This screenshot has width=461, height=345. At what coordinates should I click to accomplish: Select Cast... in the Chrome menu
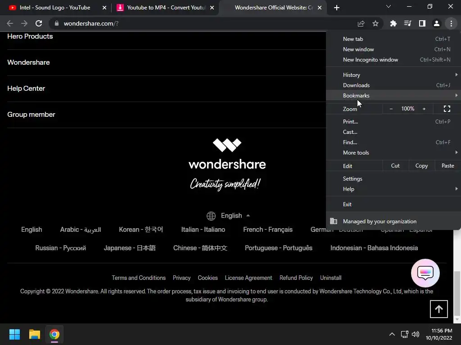[393, 132]
